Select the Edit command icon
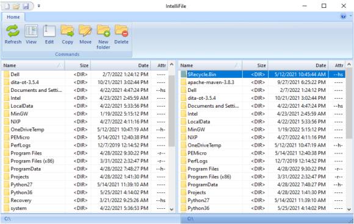Viewport: 354px width, 224px height. (x=49, y=31)
